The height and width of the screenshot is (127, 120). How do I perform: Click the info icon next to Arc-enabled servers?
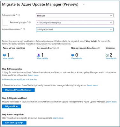tap(58, 48)
